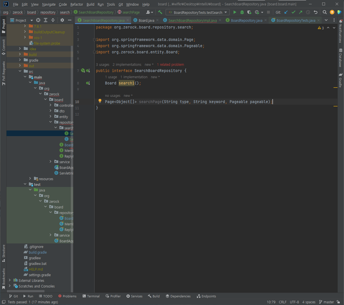Viewport: 344px width, 305px height.
Task: Run with Coverage from the shield icon
Action: click(249, 12)
